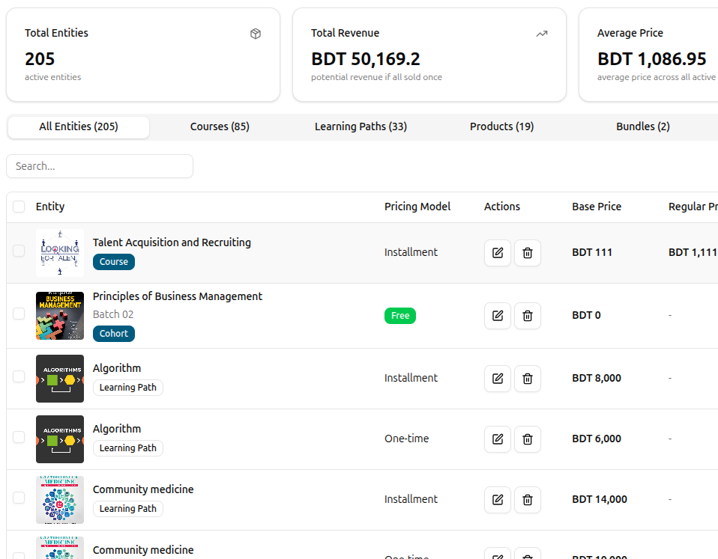Check the BDT 8,000 Algorithm row
Viewport: 718px width, 559px height.
click(19, 376)
